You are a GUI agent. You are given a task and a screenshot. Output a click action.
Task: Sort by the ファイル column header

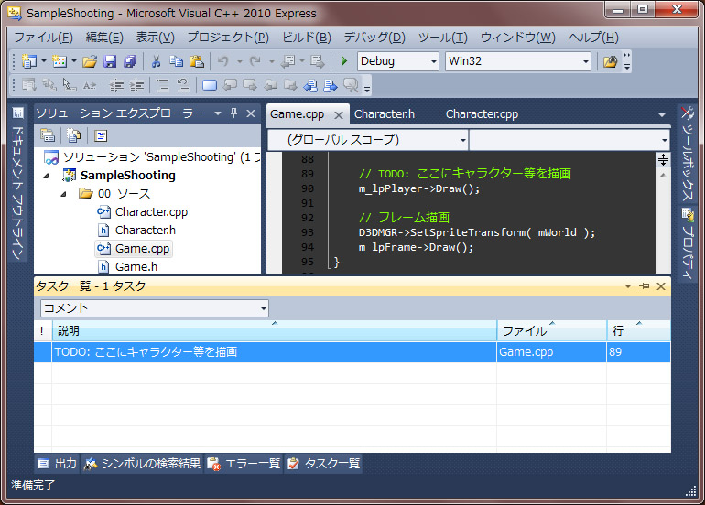pyautogui.click(x=552, y=330)
